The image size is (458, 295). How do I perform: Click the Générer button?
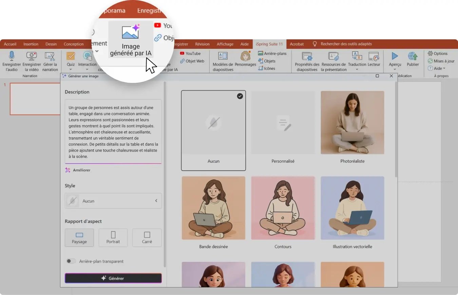click(113, 278)
